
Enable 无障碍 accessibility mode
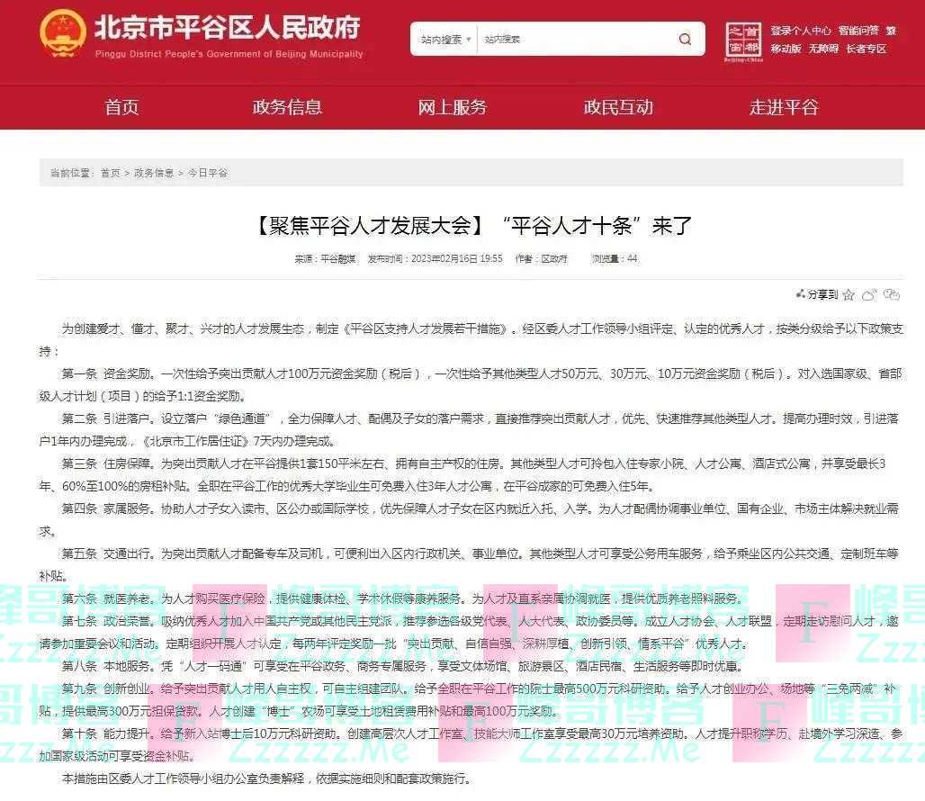(x=823, y=49)
